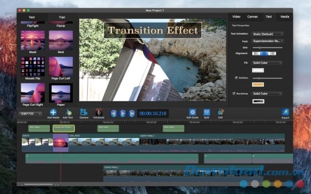The image size is (311, 194).
Task: Select the Paper transition thumbnail
Action: click(61, 93)
